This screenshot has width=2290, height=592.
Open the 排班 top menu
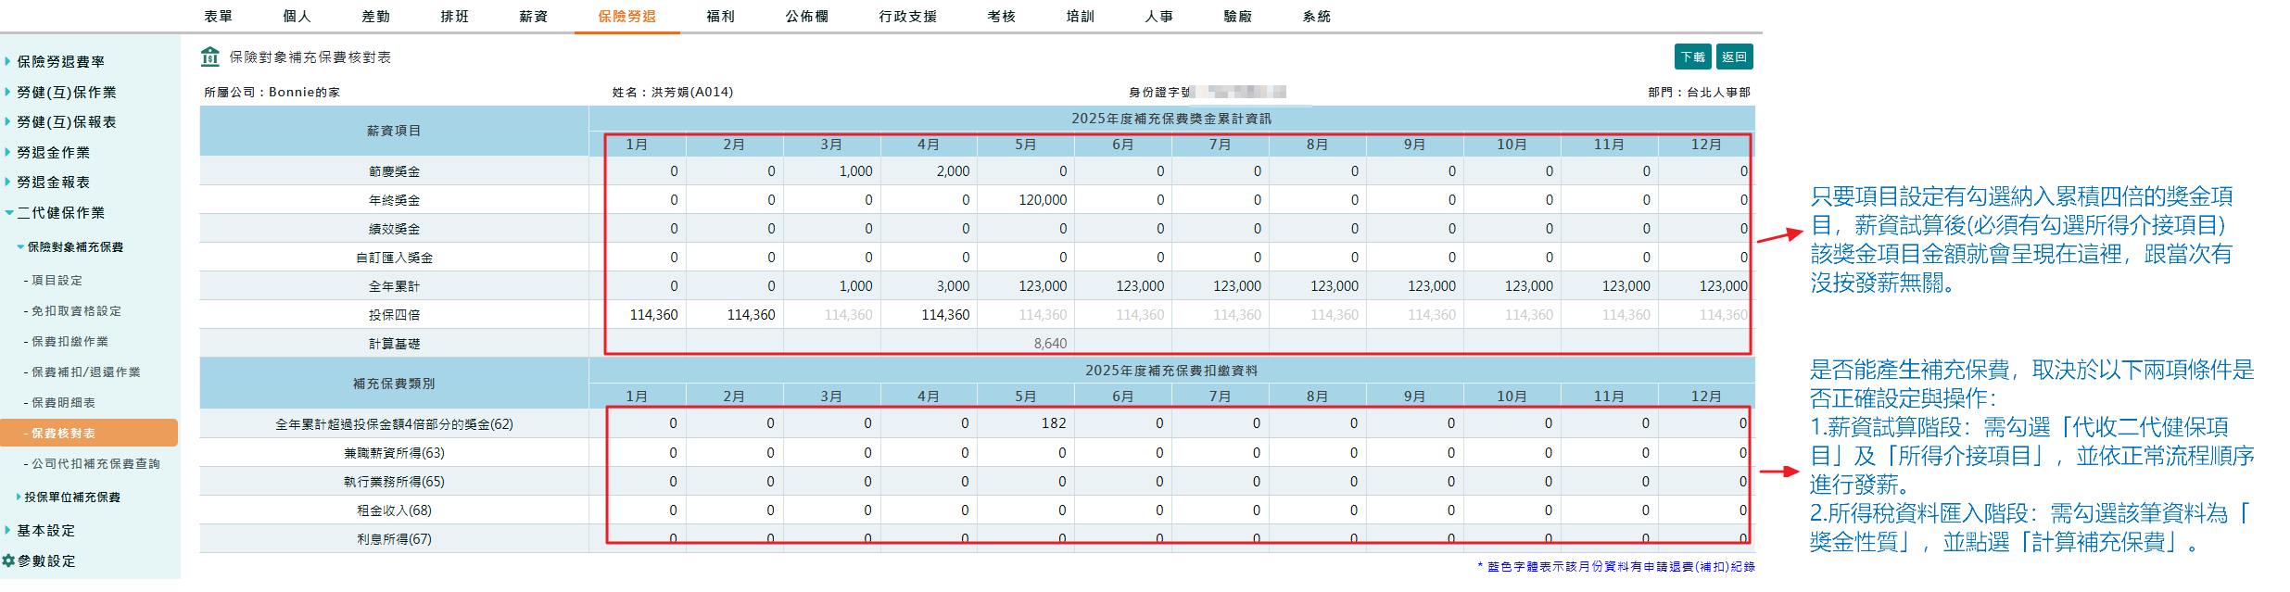[x=455, y=16]
